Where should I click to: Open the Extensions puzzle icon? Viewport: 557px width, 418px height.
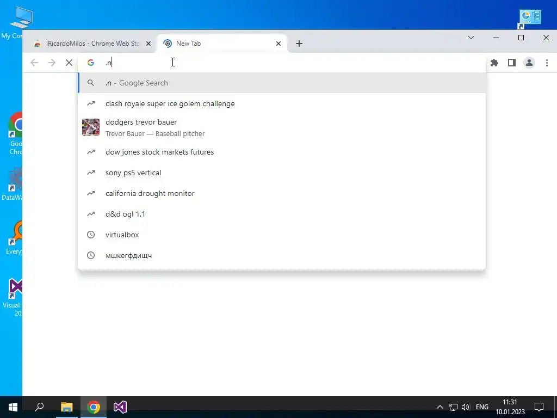coord(494,63)
